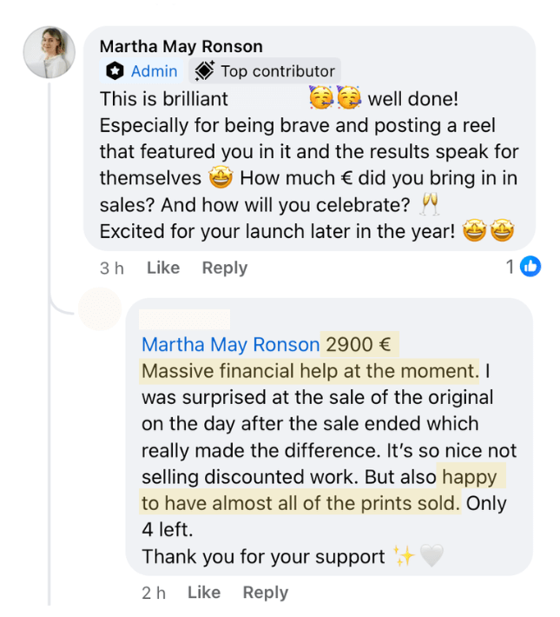This screenshot has height=617, width=560.
Task: Reply to Martha May Ronson's comment
Action: (224, 268)
